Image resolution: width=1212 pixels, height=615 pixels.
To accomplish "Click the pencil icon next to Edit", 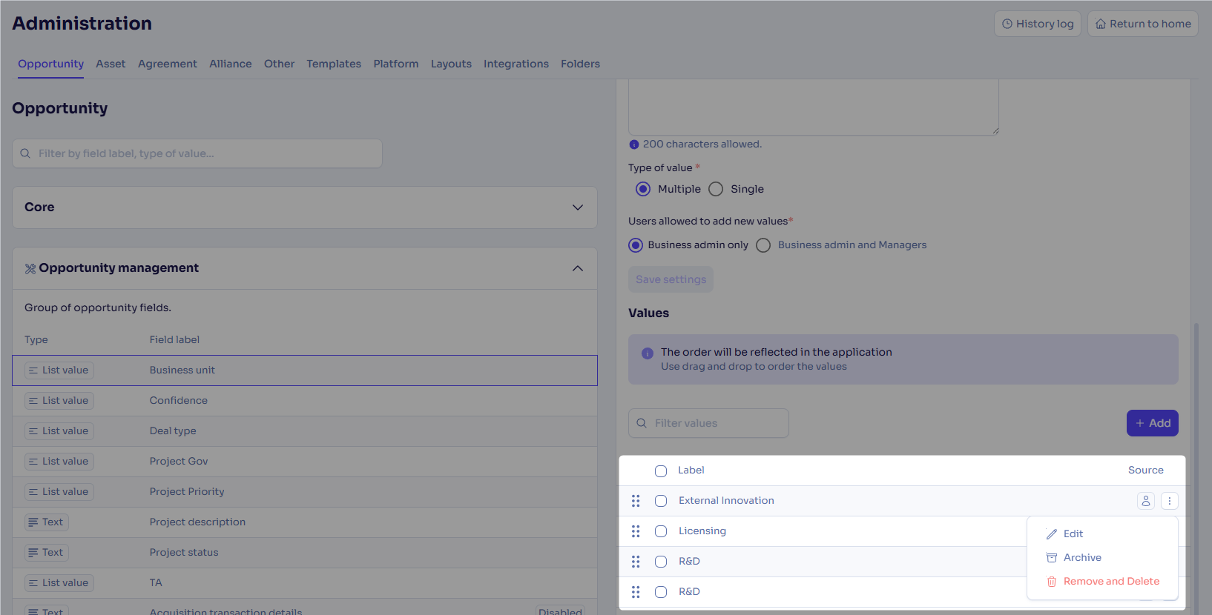I will tap(1051, 534).
